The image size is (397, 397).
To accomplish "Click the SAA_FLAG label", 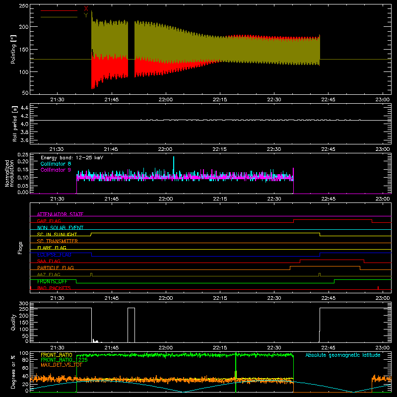I will click(49, 261).
